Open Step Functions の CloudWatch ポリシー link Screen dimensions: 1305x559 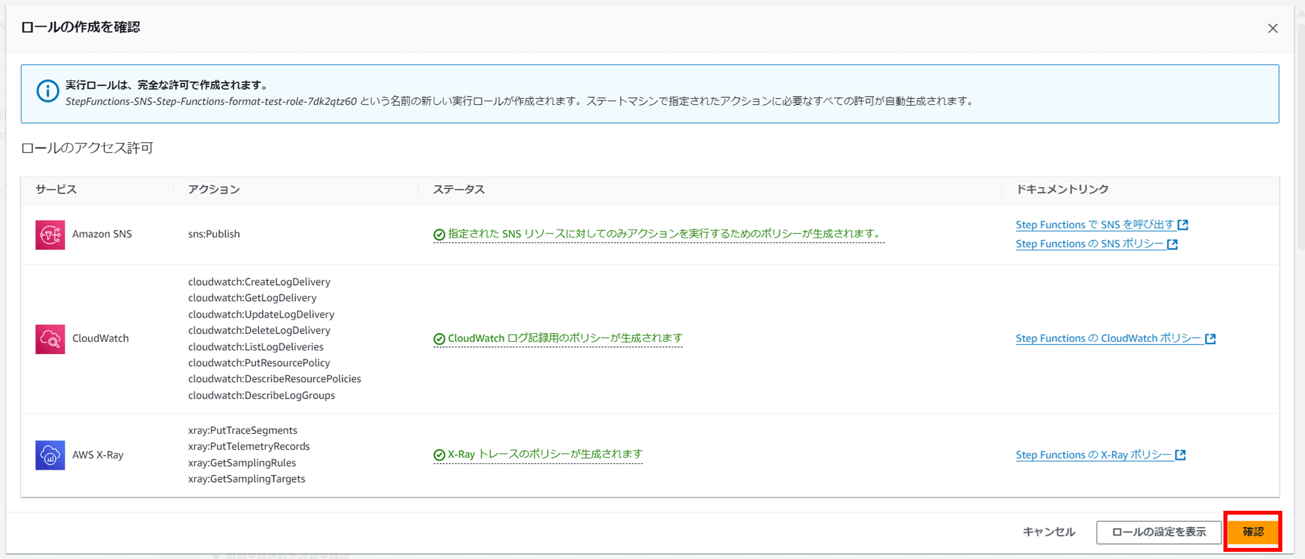pos(1109,339)
